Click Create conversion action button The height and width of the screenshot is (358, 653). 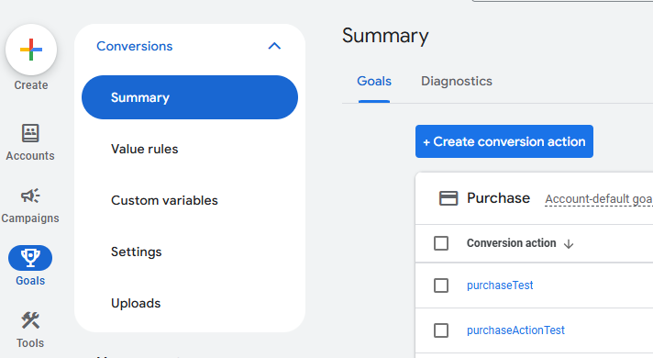(x=504, y=141)
